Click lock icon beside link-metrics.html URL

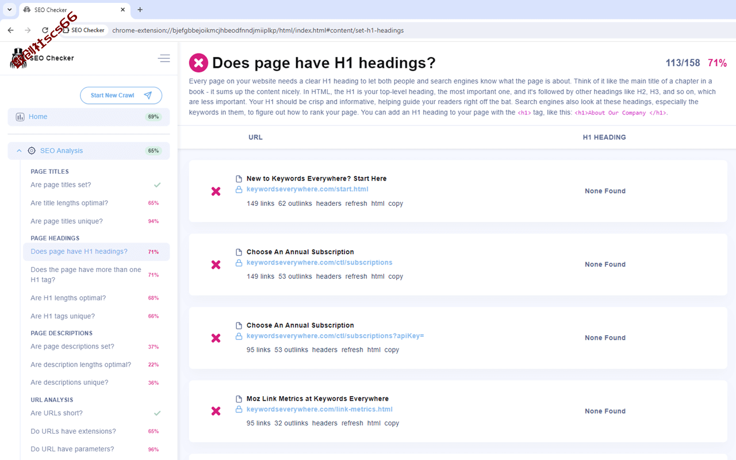coord(239,409)
